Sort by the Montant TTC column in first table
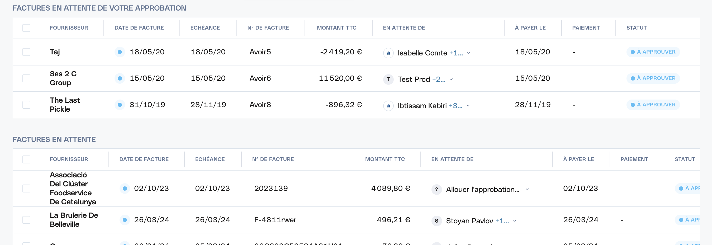 [x=336, y=28]
